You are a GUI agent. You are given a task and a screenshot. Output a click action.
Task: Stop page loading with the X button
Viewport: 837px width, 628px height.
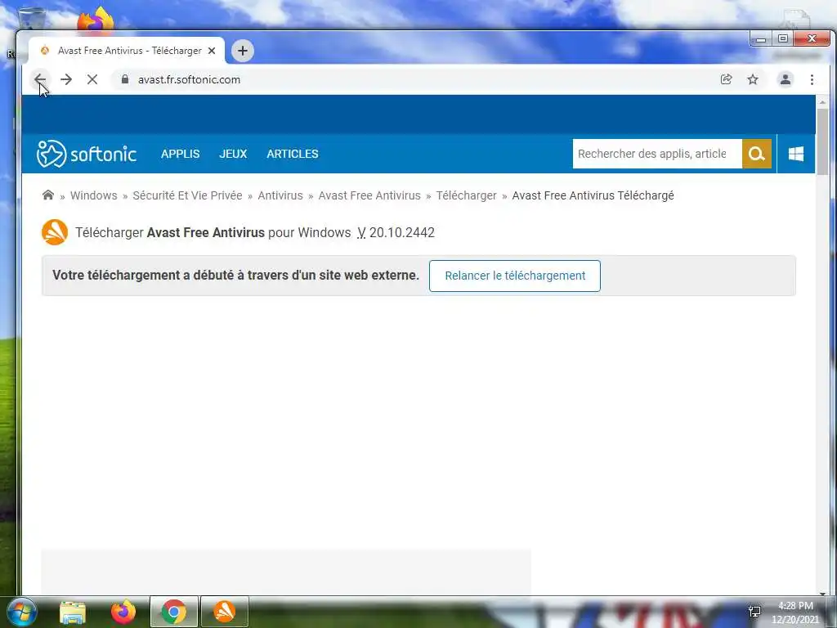92,79
